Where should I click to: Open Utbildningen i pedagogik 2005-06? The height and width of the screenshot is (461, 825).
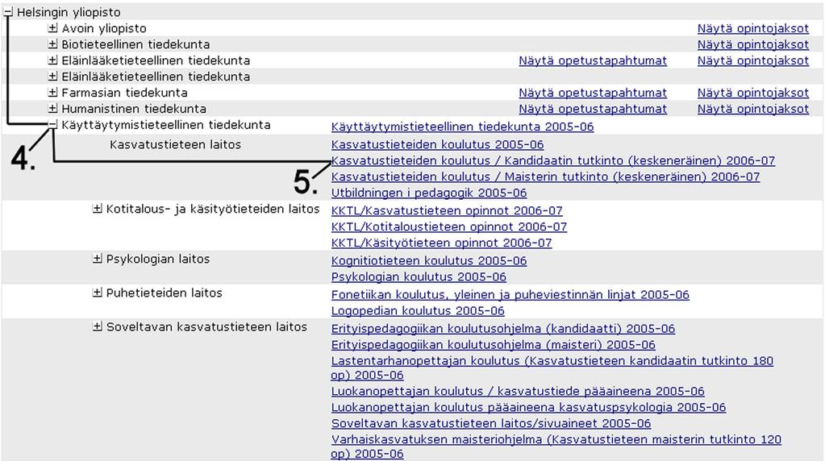tap(429, 193)
